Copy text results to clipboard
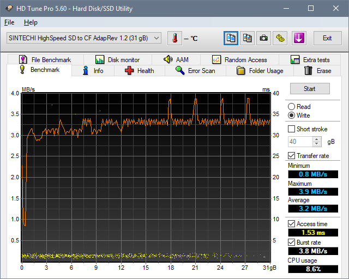 coord(231,38)
